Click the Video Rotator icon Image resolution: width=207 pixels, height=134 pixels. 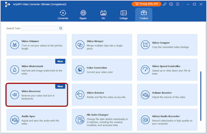coord(80,95)
